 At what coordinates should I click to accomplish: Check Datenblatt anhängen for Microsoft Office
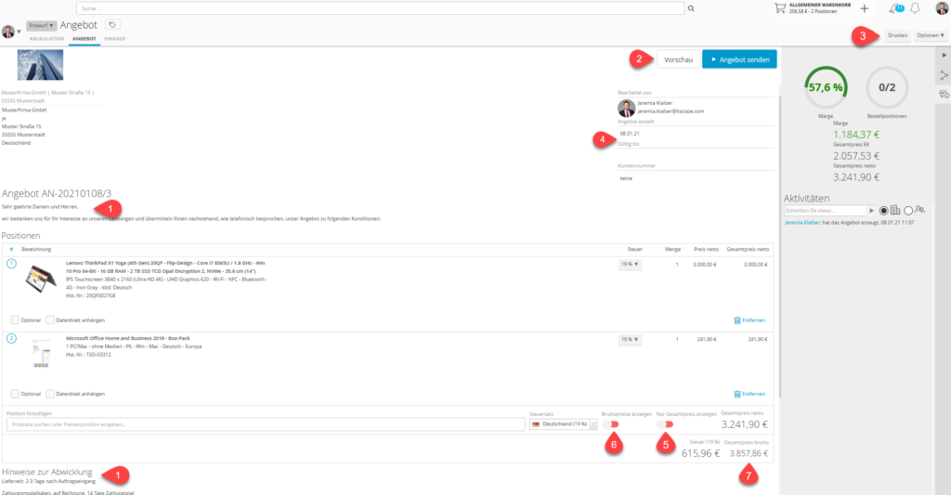50,394
